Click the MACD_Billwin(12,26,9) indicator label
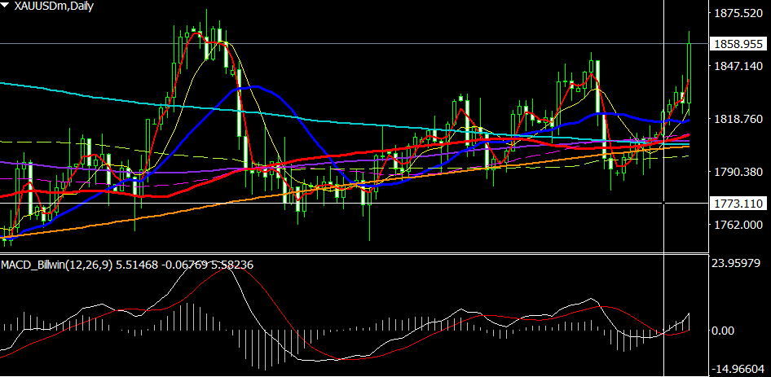The image size is (771, 377). coord(57,265)
